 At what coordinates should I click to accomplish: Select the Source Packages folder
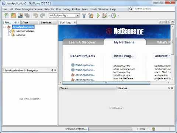[25, 31]
